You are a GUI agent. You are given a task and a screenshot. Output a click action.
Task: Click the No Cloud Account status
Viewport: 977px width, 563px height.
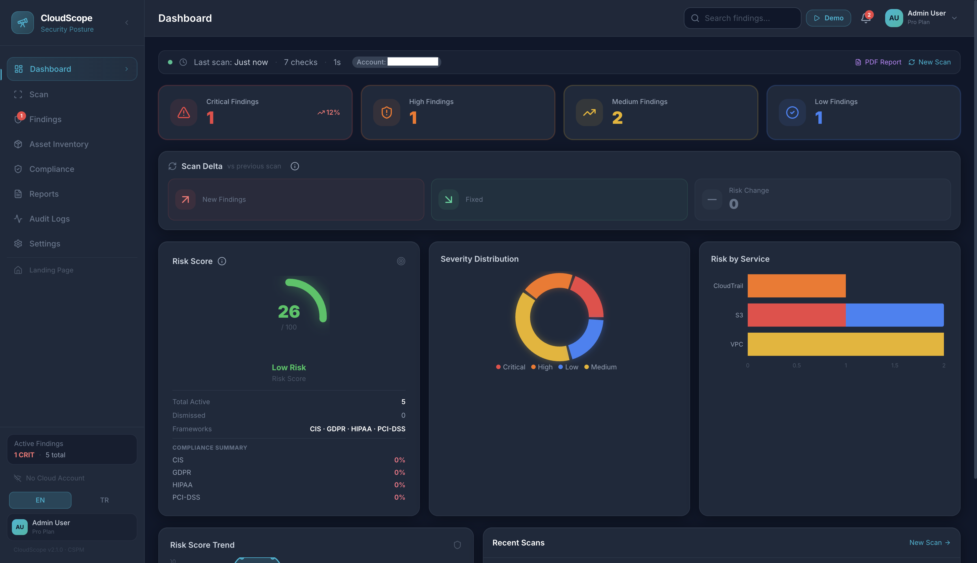pos(49,478)
